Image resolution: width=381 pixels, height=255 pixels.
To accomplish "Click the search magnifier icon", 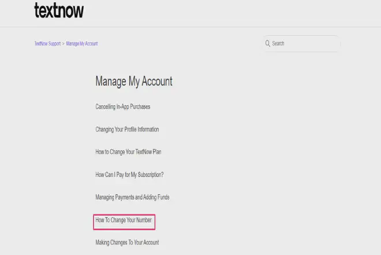I will pyautogui.click(x=267, y=43).
